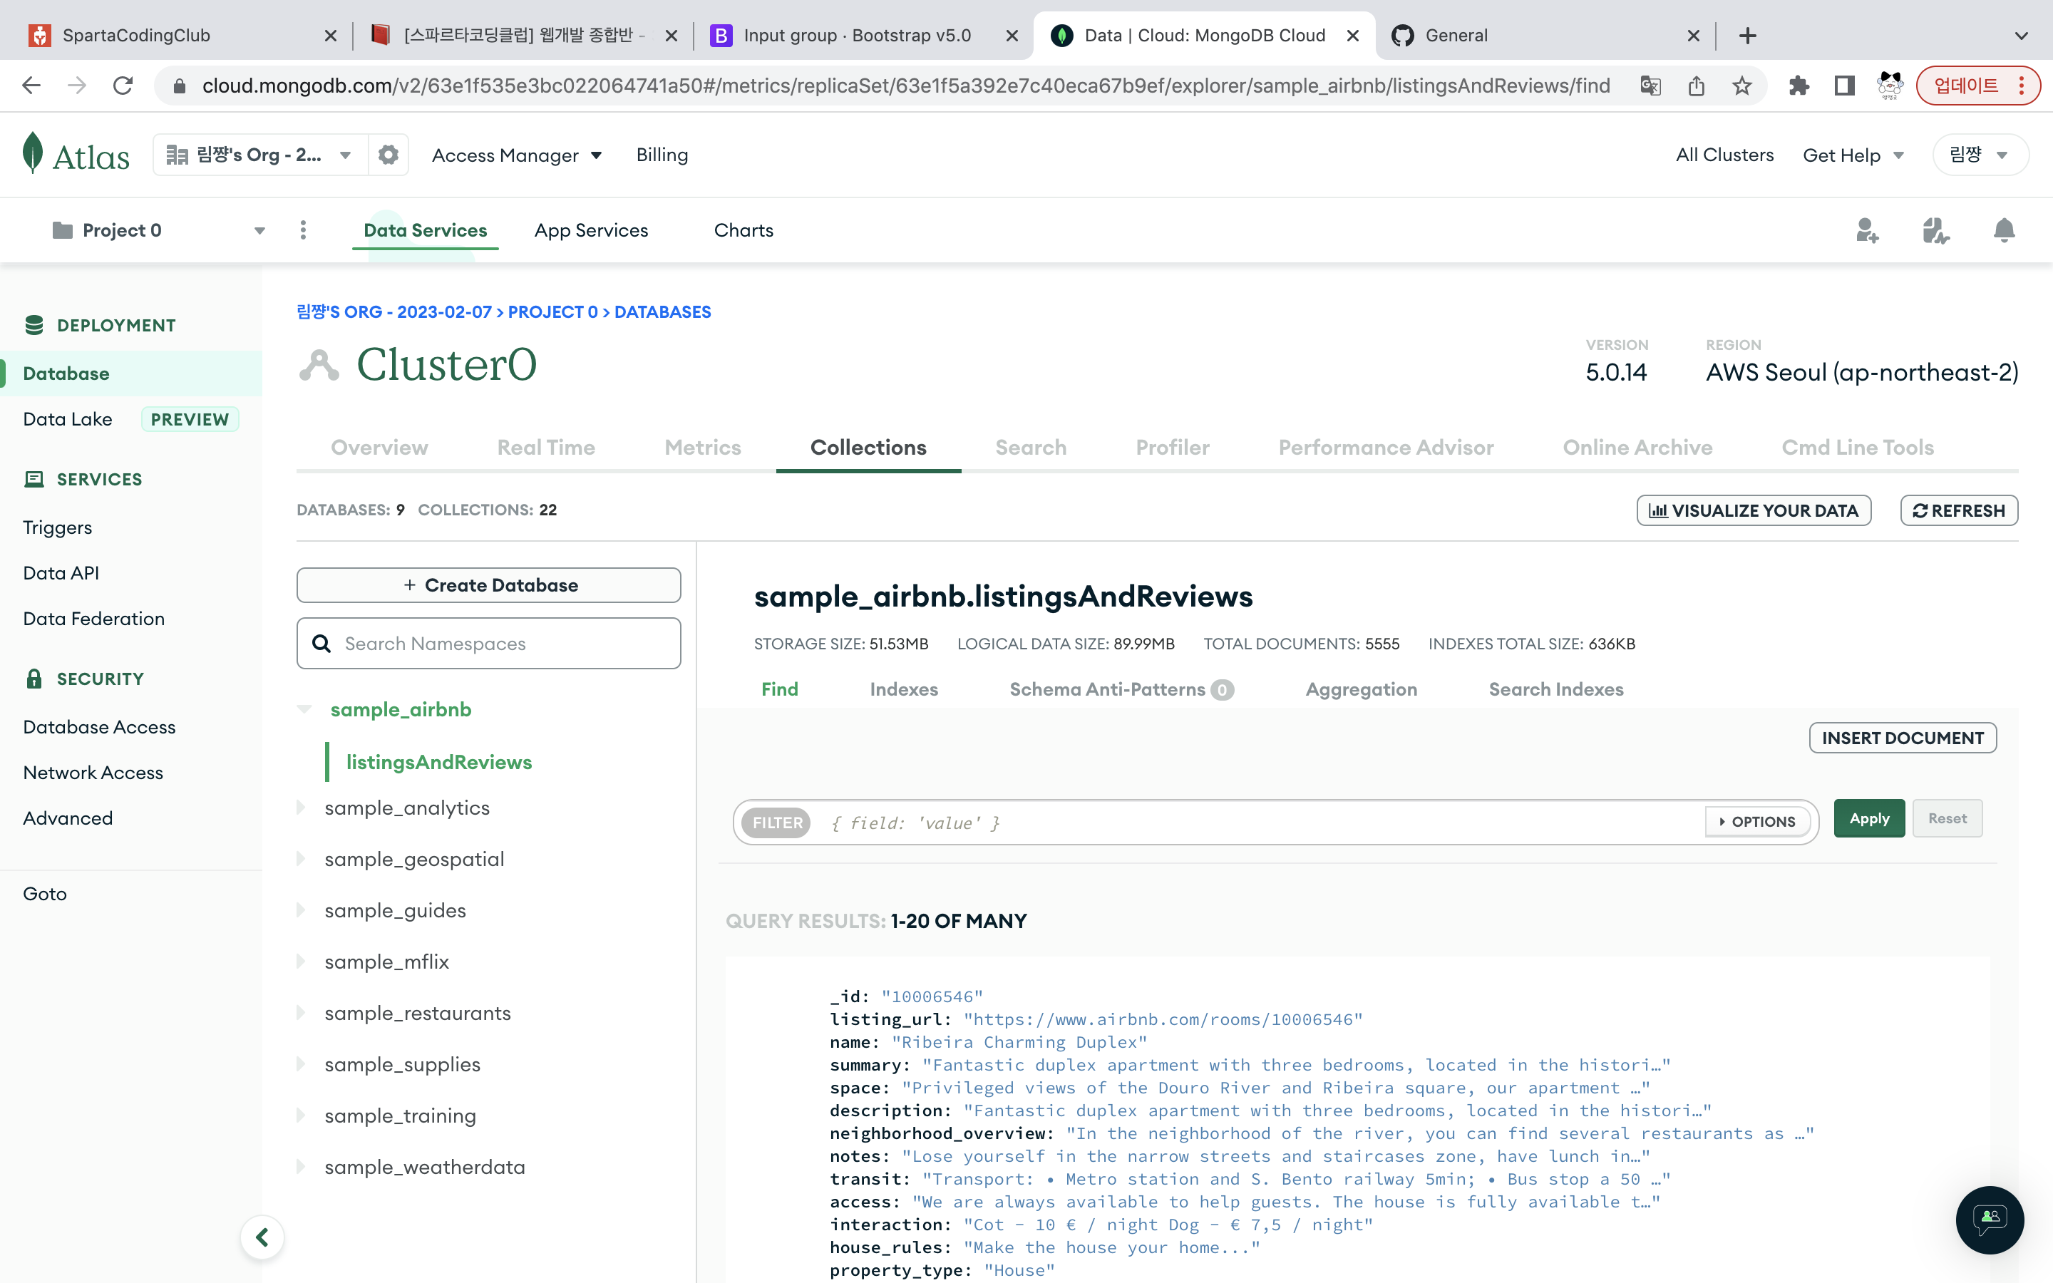Collapse the sample_airbnb database
This screenshot has height=1283, width=2053.
tap(304, 709)
